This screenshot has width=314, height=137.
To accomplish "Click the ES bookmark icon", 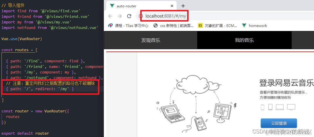I will point(200,25).
